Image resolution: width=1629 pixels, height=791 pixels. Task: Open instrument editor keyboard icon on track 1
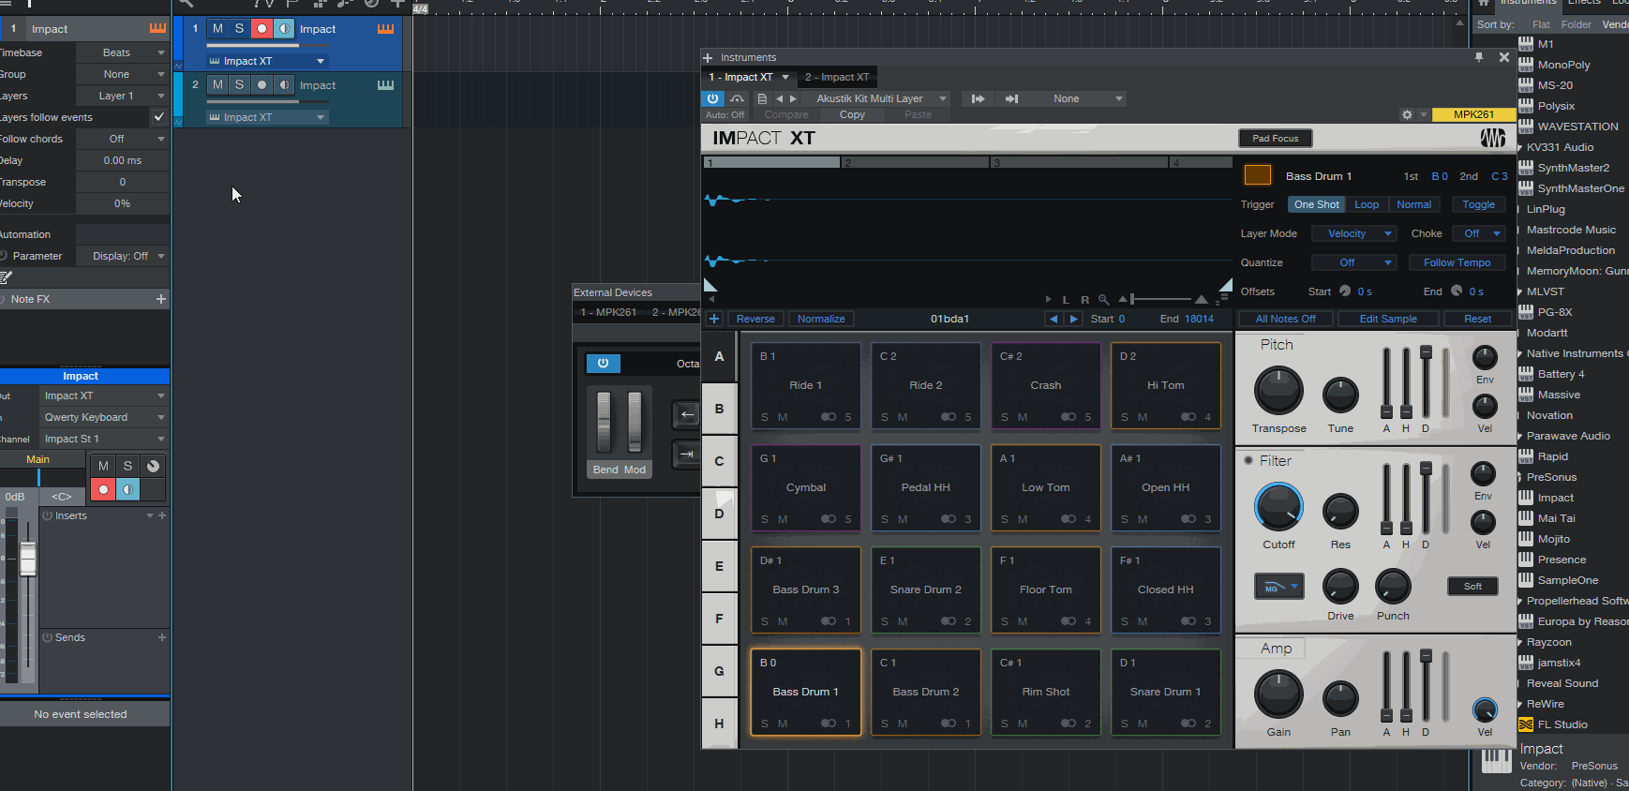[385, 29]
